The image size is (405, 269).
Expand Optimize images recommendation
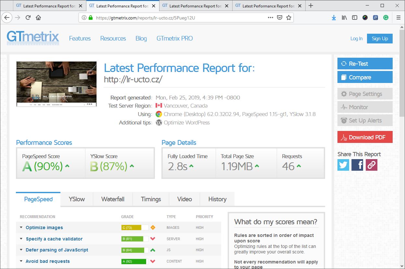coord(44,228)
